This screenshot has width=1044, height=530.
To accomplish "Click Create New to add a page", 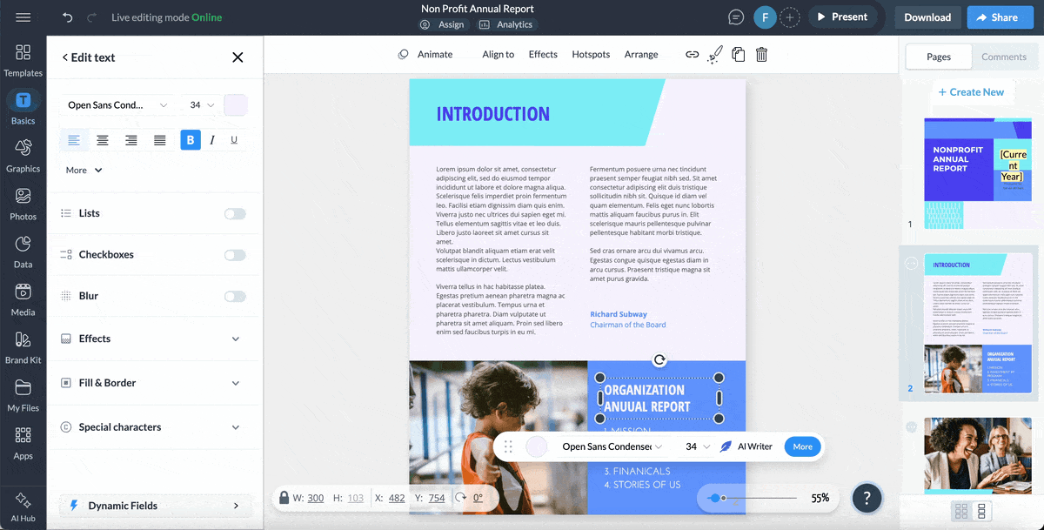I will [x=972, y=91].
